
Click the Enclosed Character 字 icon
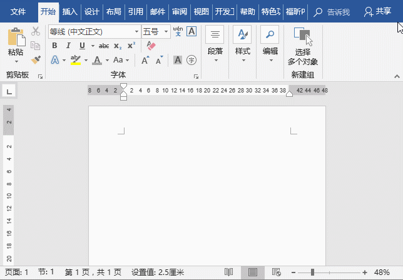191,60
